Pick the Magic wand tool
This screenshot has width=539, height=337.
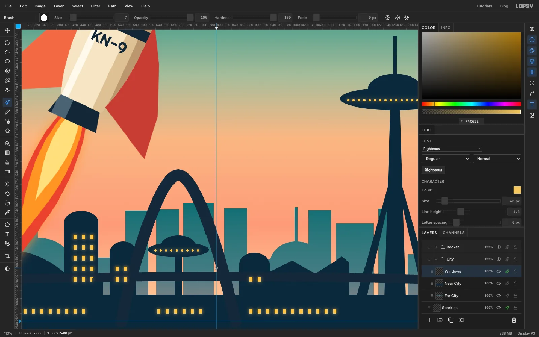pyautogui.click(x=7, y=81)
